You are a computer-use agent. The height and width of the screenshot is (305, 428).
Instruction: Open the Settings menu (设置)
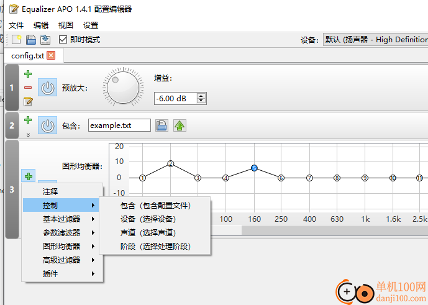(x=91, y=25)
